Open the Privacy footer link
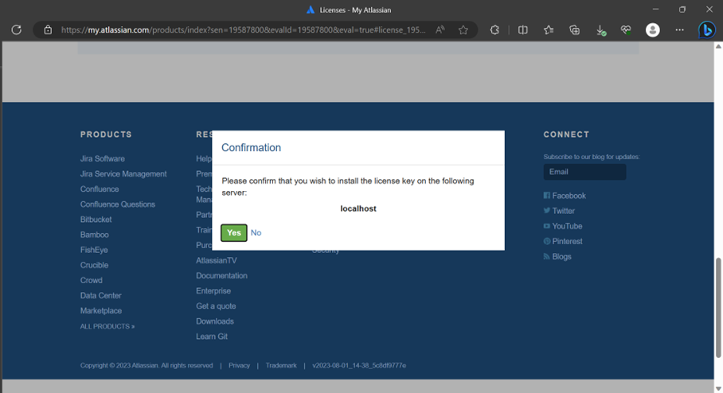 tap(240, 365)
